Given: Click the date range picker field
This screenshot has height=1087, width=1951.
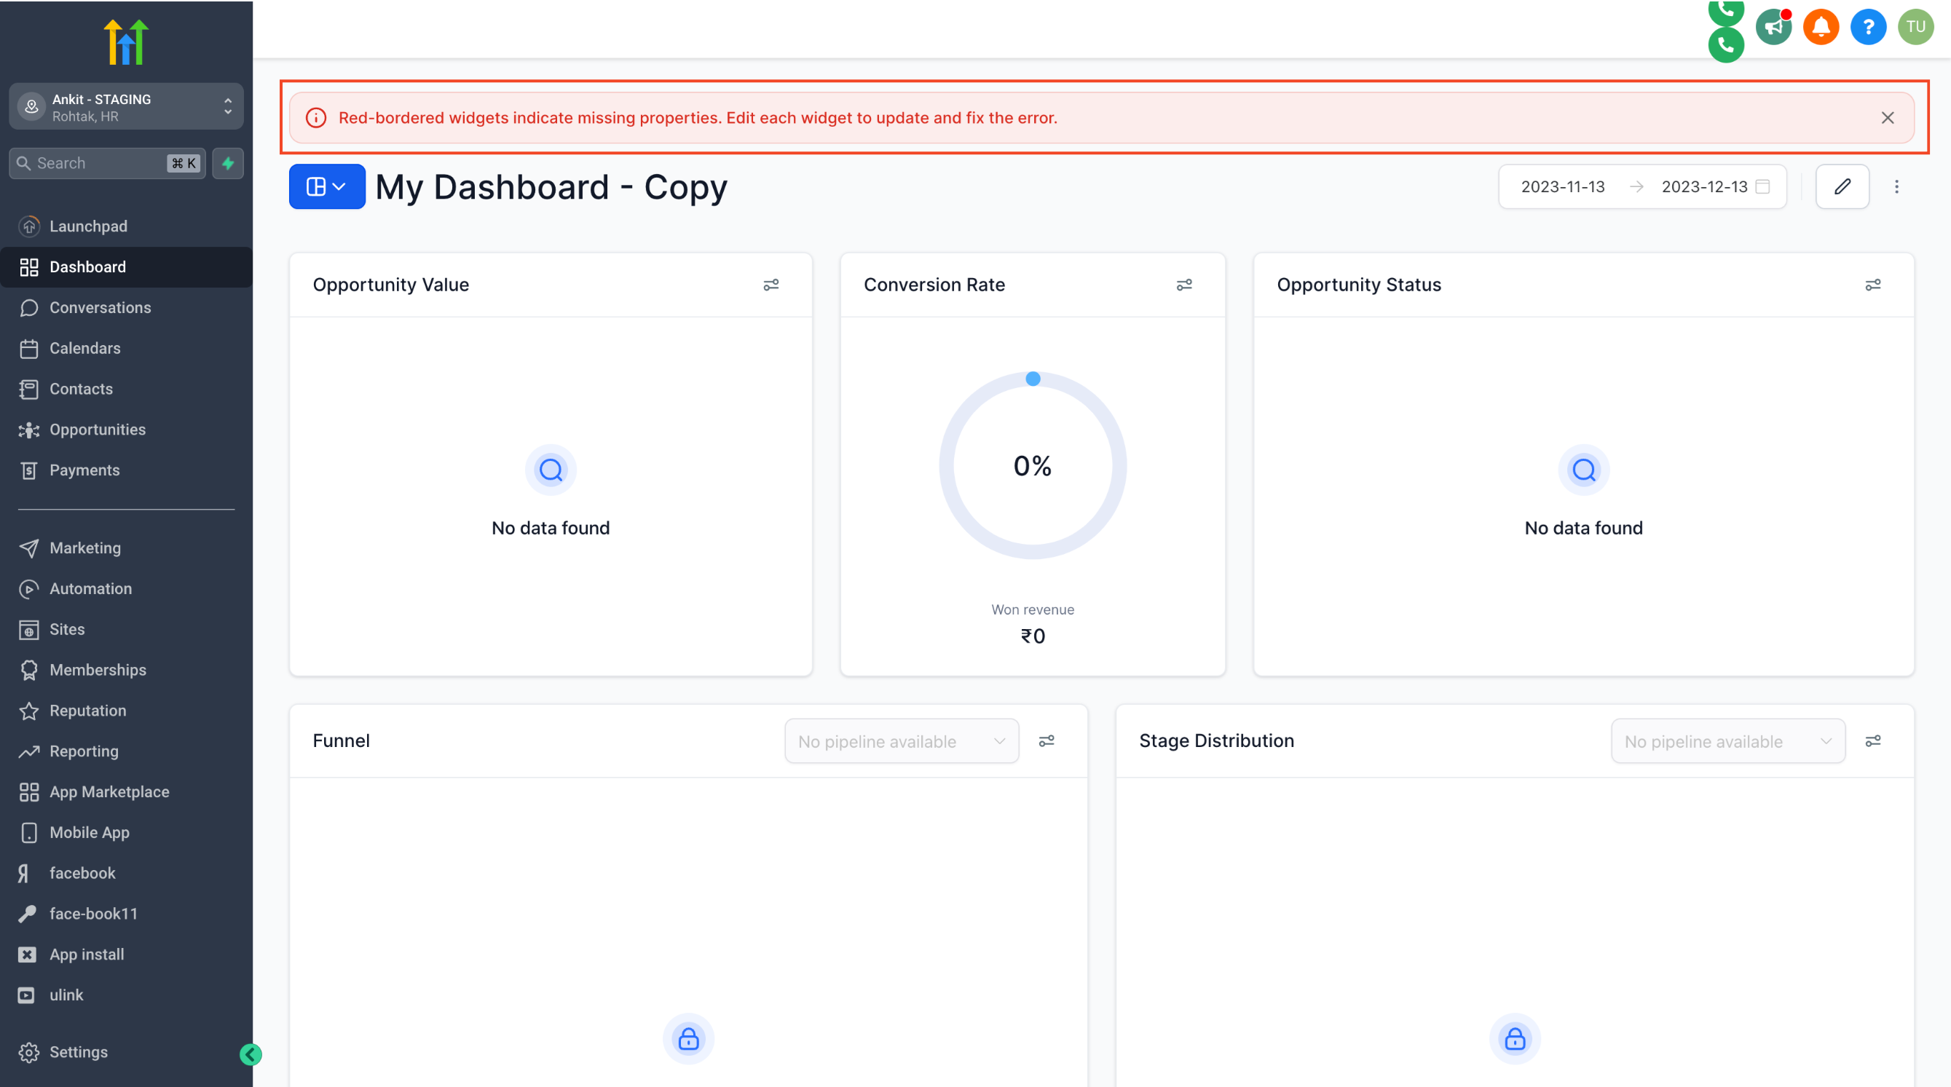Looking at the screenshot, I should [x=1642, y=186].
